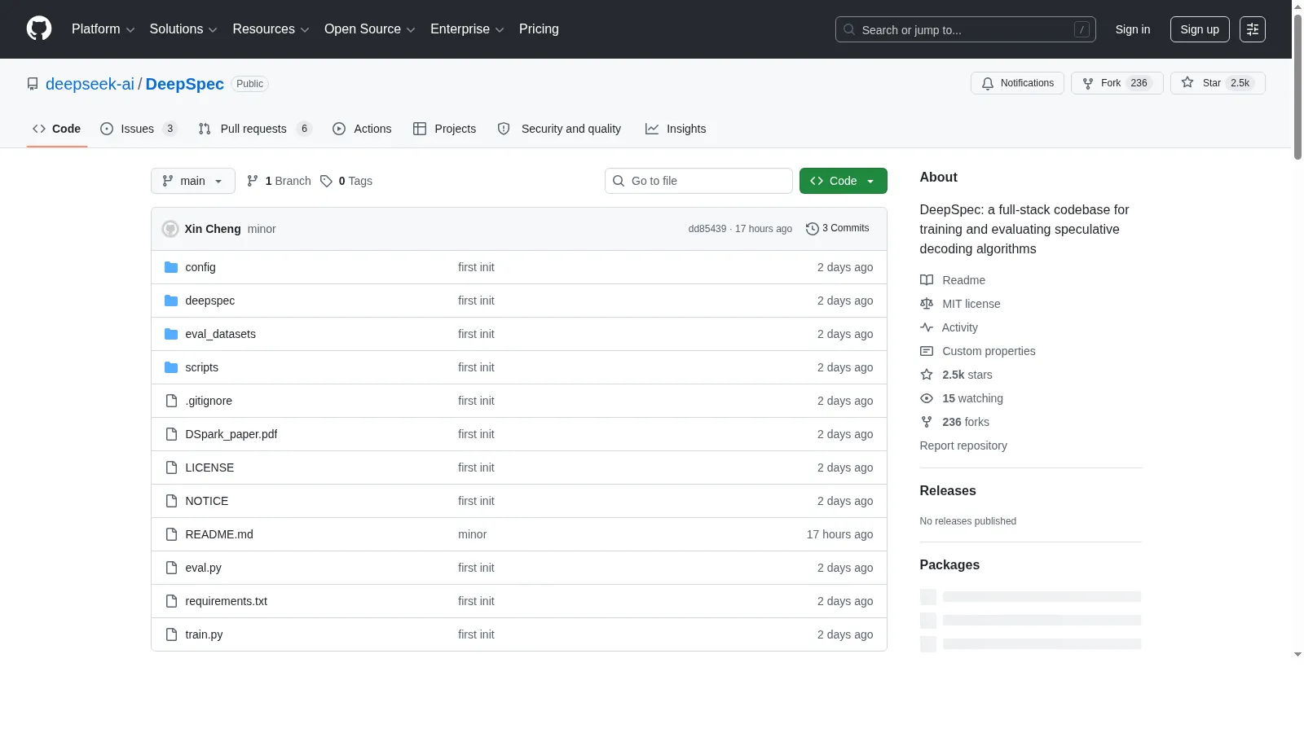
Task: Open the Insights tab
Action: pyautogui.click(x=676, y=129)
